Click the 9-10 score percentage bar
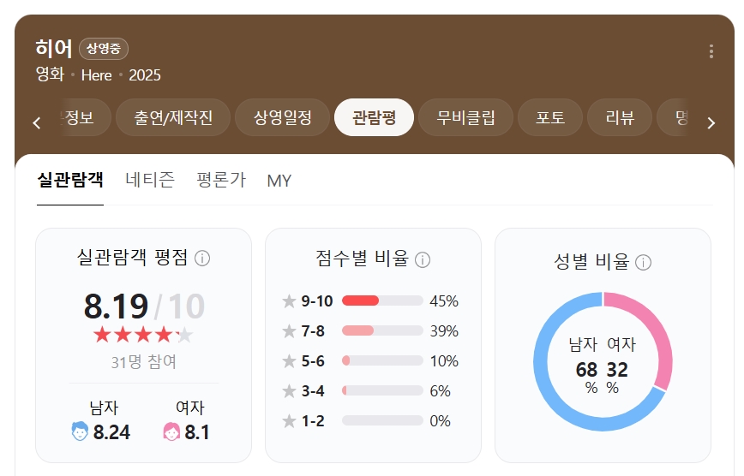Image resolution: width=744 pixels, height=476 pixels. 382,300
